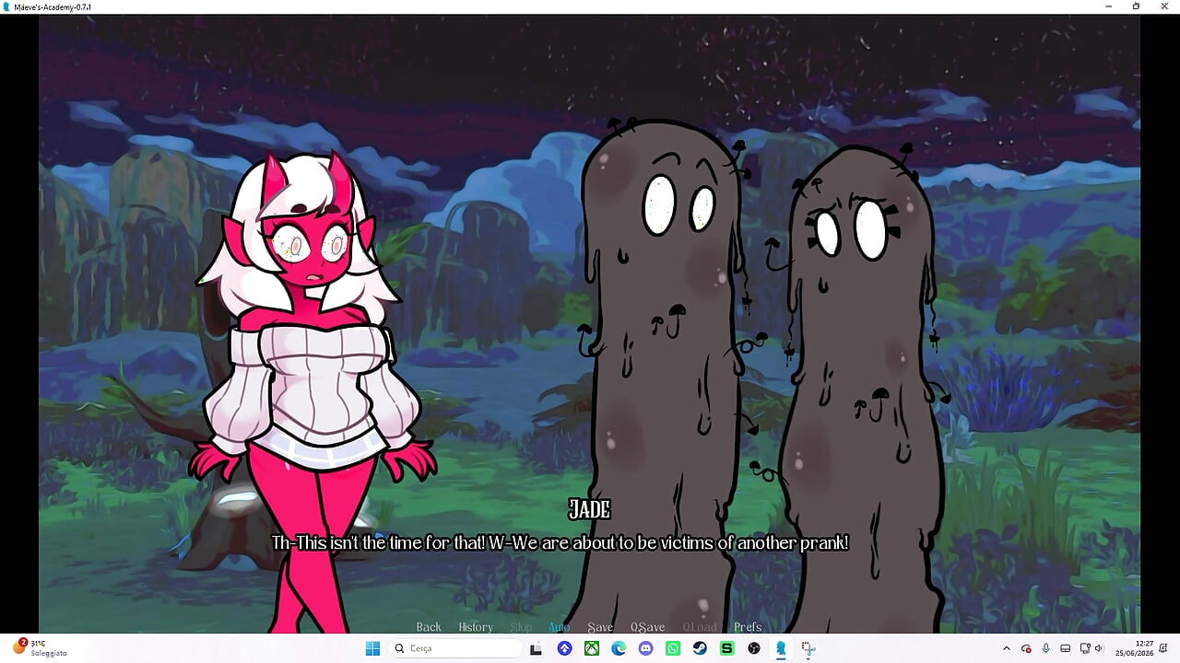This screenshot has width=1180, height=663.
Task: Open Steam from the taskbar
Action: [x=700, y=648]
